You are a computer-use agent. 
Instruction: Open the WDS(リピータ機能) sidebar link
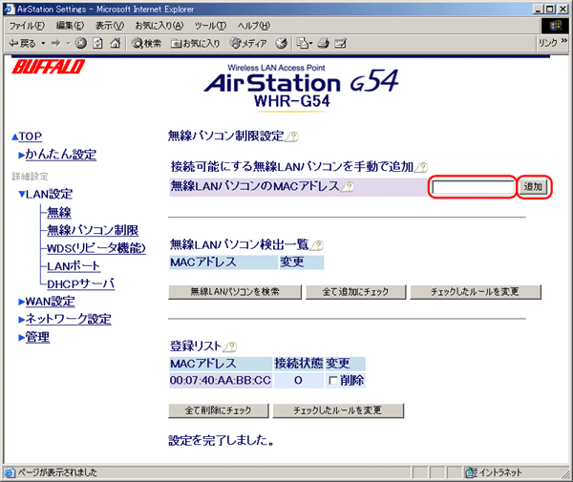click(96, 248)
